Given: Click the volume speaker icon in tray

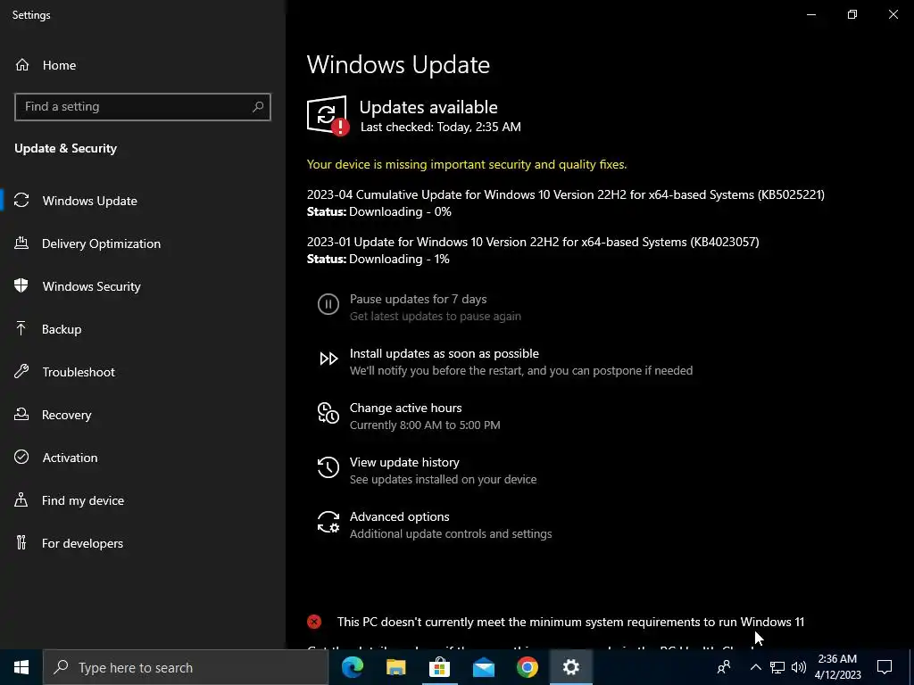Looking at the screenshot, I should pyautogui.click(x=799, y=667).
